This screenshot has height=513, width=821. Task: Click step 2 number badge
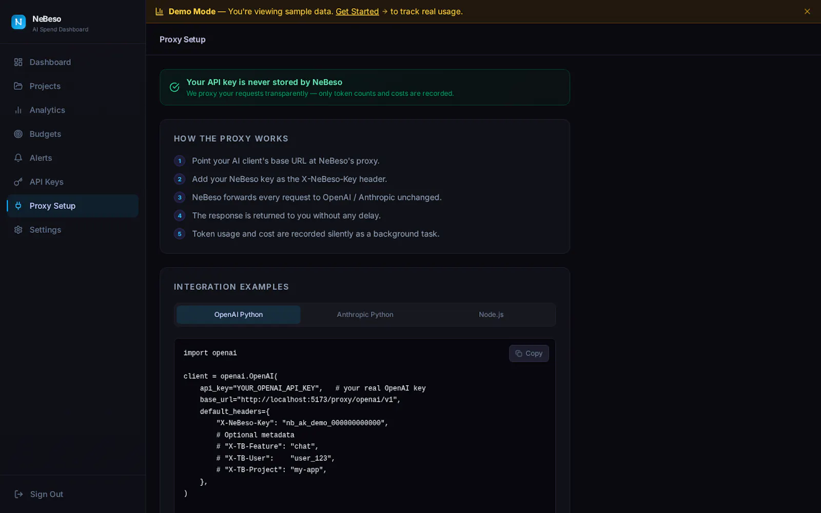[x=180, y=179]
